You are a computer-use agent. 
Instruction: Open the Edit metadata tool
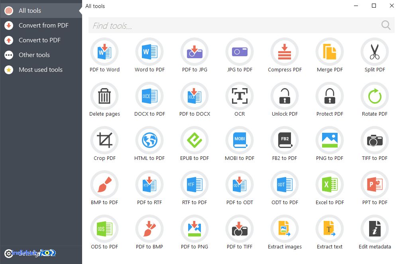point(375,229)
